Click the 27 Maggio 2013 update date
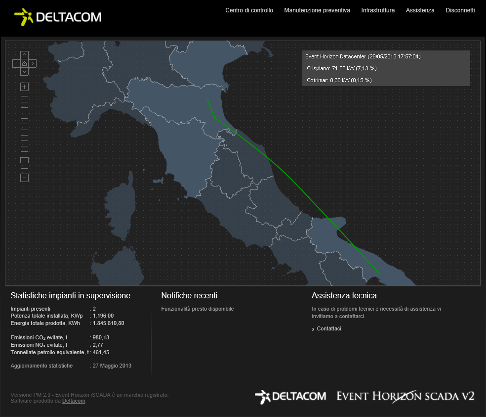This screenshot has width=486, height=417. pyautogui.click(x=112, y=366)
